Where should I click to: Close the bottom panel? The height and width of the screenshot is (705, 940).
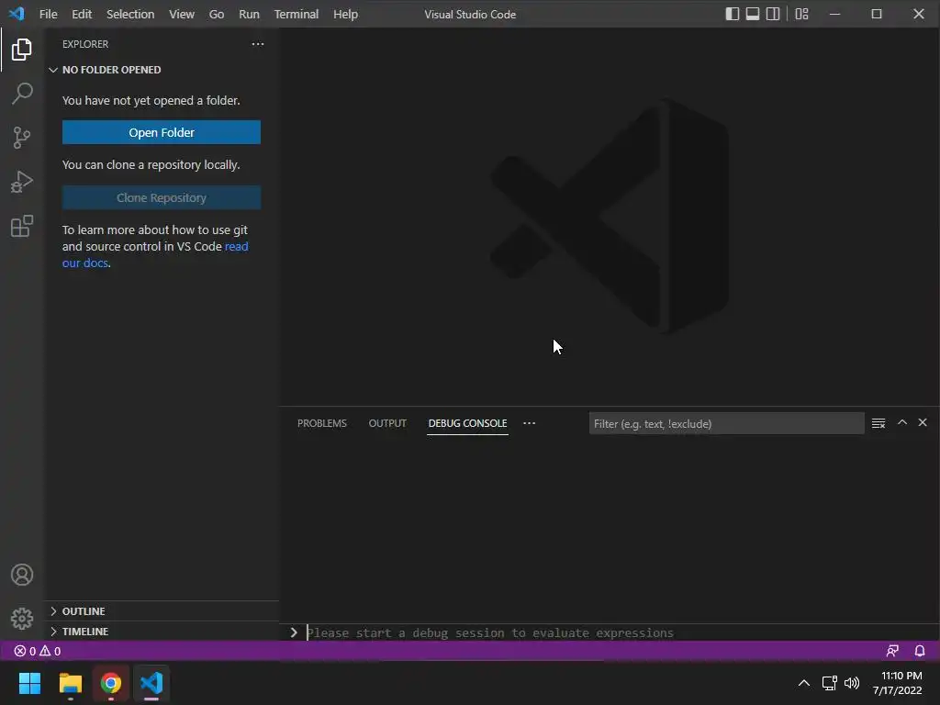923,422
